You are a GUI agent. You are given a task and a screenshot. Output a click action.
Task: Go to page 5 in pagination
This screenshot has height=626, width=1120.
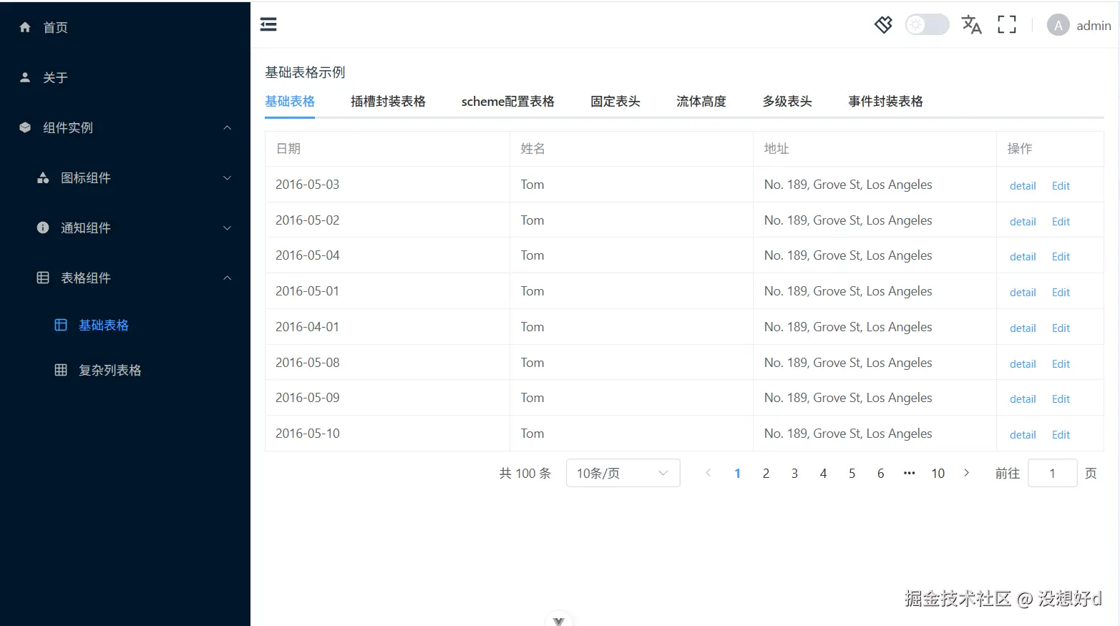[852, 473]
